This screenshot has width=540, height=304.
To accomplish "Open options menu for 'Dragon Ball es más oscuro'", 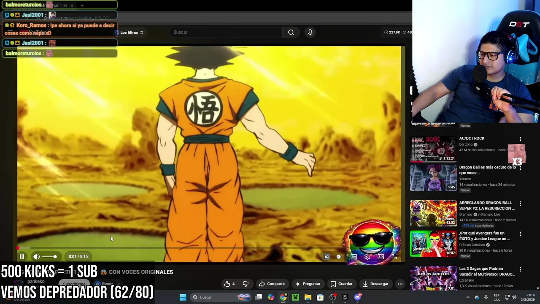I will [x=521, y=168].
